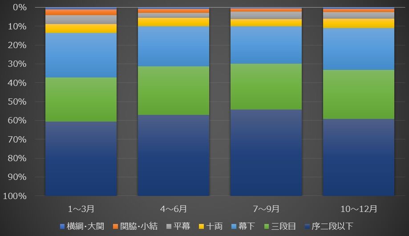
Task: Select the 十両 legend label
Action: click(214, 226)
